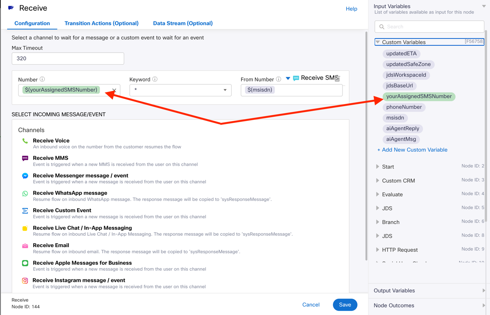490x315 pixels.
Task: Click the variables Search box
Action: click(x=433, y=27)
